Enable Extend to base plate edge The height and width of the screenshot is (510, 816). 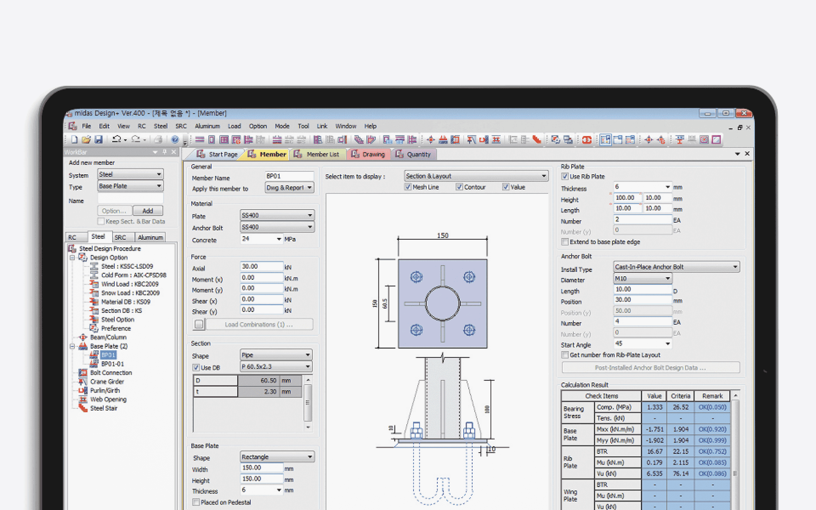click(x=565, y=242)
